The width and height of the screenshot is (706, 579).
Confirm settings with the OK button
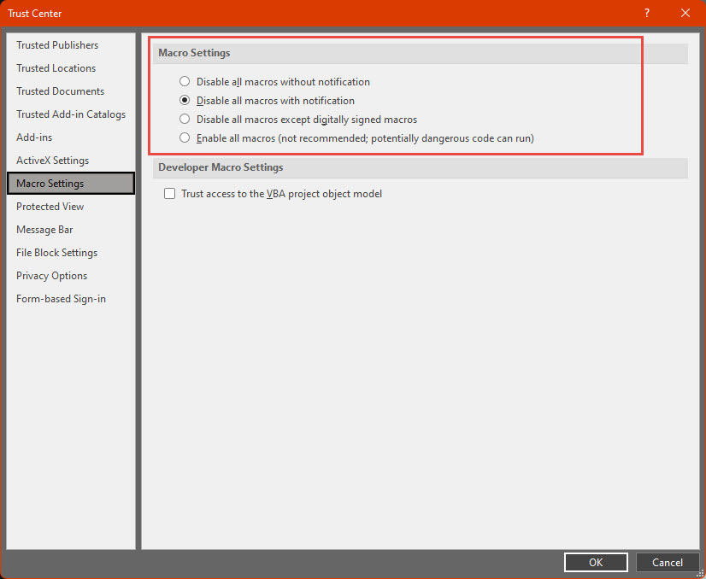596,562
